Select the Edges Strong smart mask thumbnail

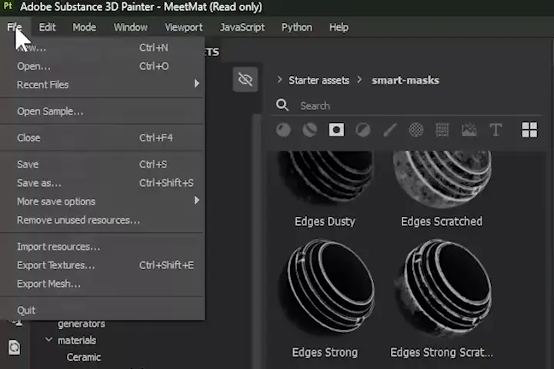(325, 286)
